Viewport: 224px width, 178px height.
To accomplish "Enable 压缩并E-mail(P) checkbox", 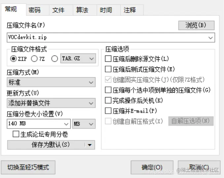I will [x=108, y=111].
